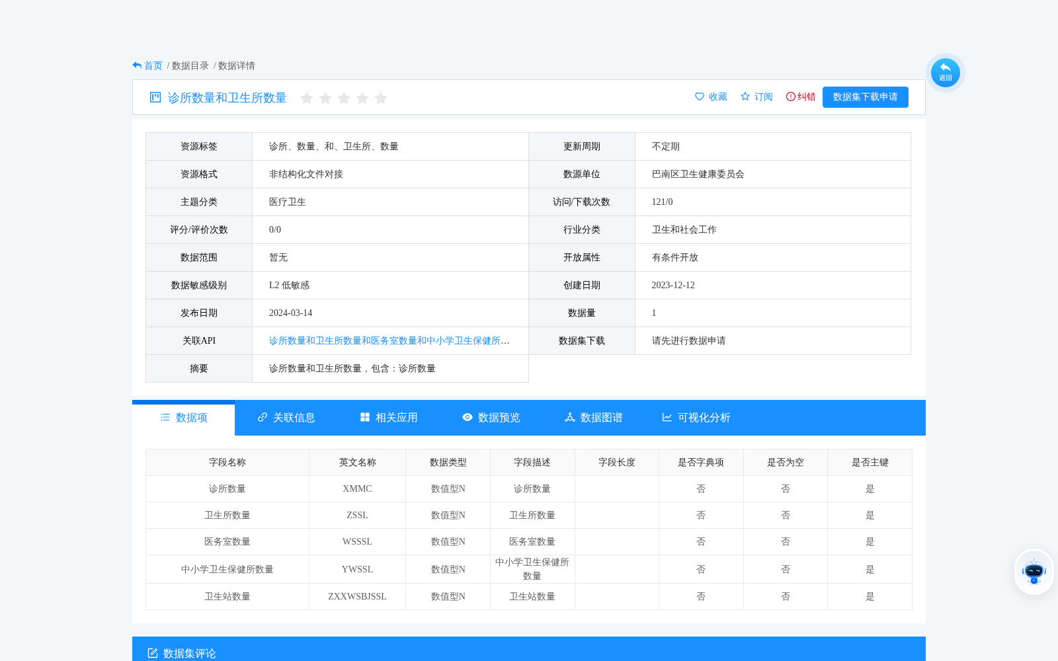The width and height of the screenshot is (1058, 661).
Task: Click the 2023-12-12 creation date
Action: coord(673,285)
